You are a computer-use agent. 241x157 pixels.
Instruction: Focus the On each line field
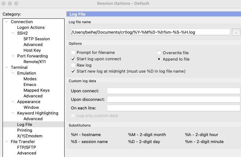pos(173,108)
